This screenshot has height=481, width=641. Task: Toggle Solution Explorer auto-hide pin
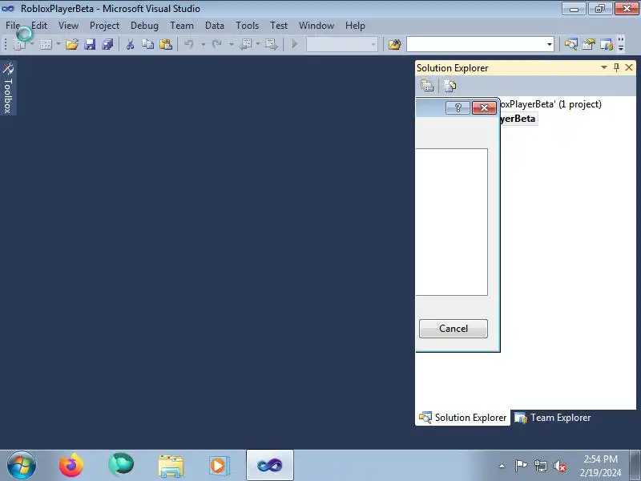616,67
